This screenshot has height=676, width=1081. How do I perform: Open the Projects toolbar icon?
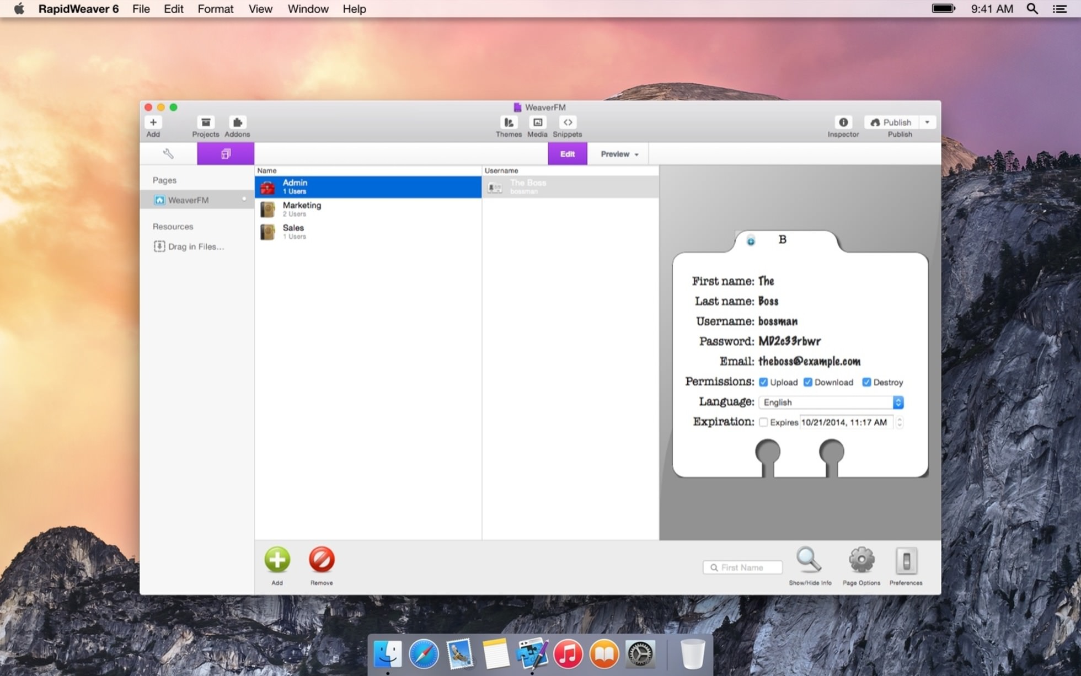tap(205, 122)
